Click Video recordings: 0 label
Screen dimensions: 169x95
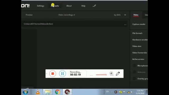[67, 15]
